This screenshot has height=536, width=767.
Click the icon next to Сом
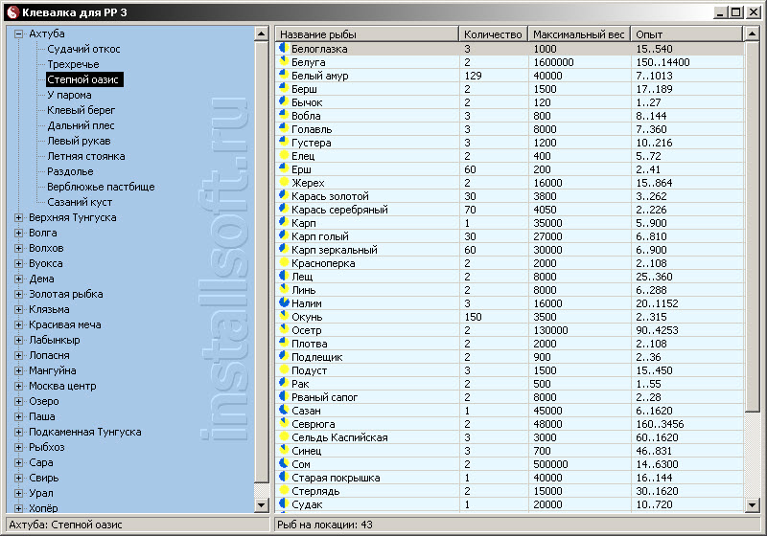click(284, 464)
